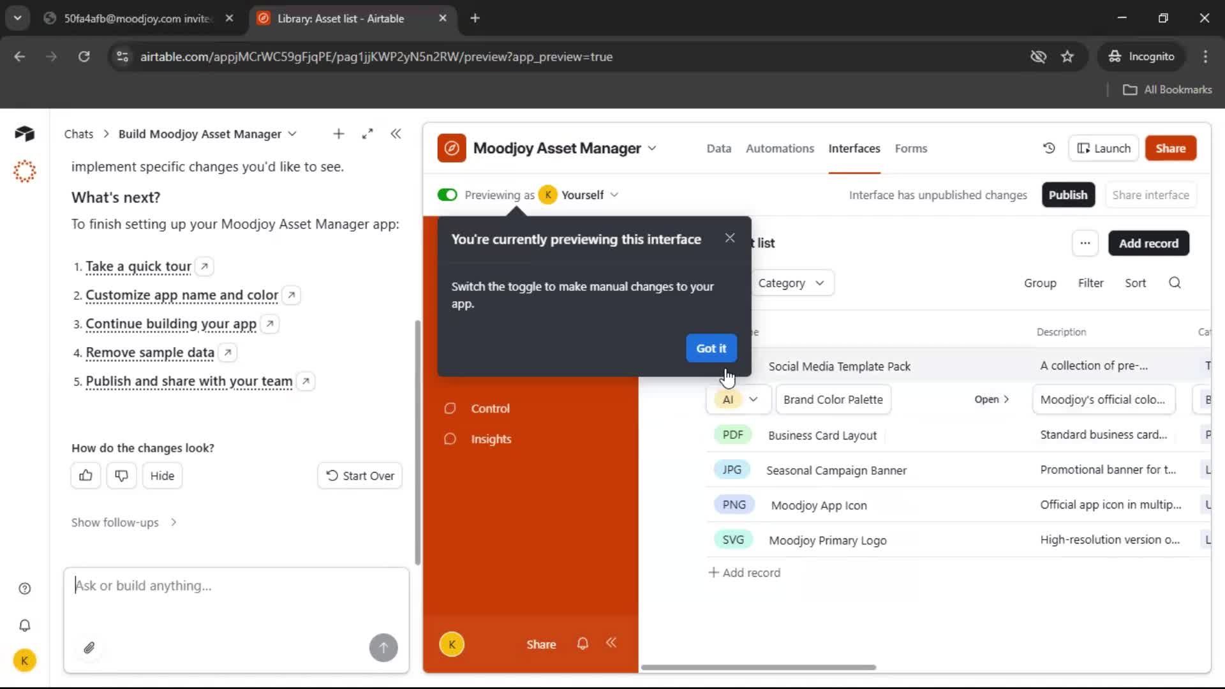Viewport: 1225px width, 689px height.
Task: Click the browser address bar URL
Action: (376, 57)
